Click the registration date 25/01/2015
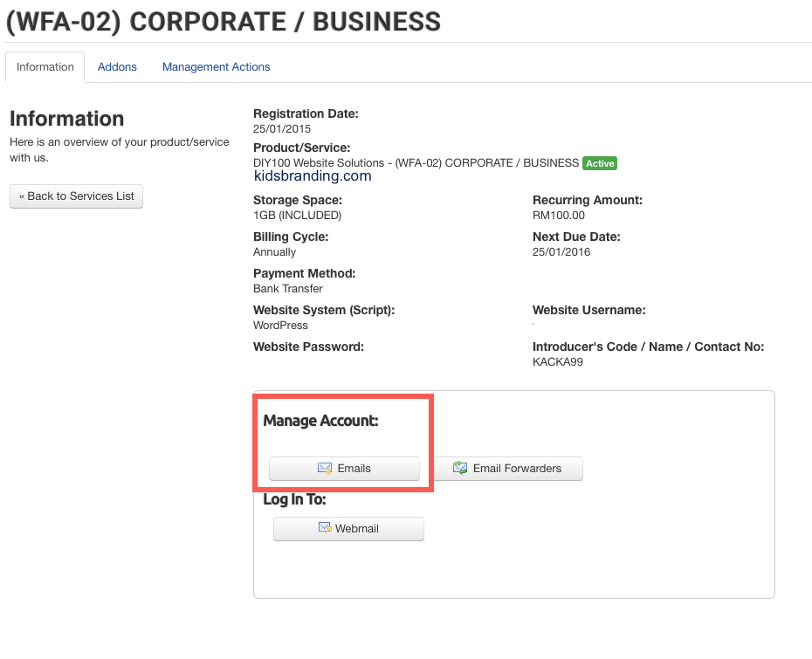812x659 pixels. coord(282,129)
